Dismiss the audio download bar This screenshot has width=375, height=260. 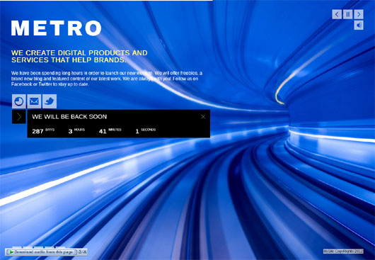point(84,252)
